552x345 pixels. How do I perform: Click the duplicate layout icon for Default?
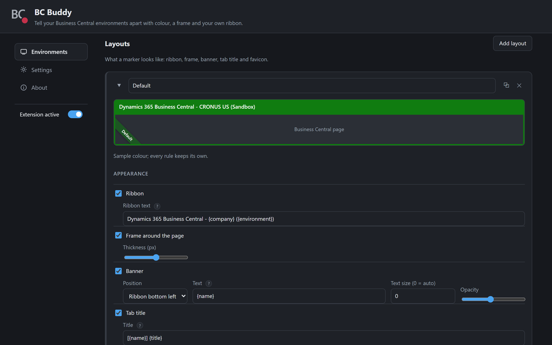(506, 85)
